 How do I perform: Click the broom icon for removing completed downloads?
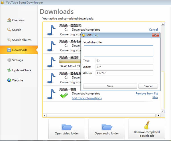click(146, 125)
